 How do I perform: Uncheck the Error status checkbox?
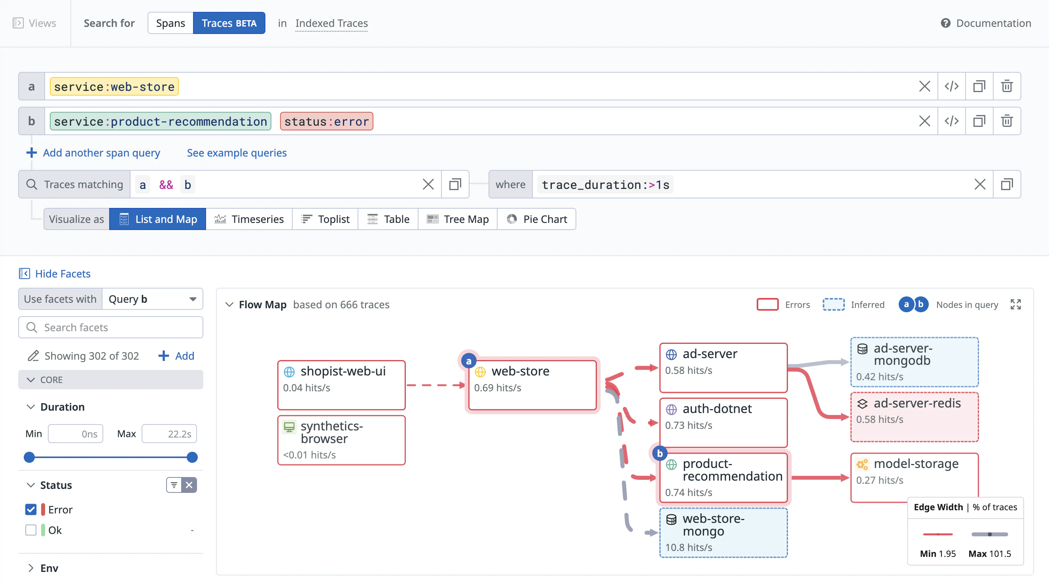click(x=30, y=509)
